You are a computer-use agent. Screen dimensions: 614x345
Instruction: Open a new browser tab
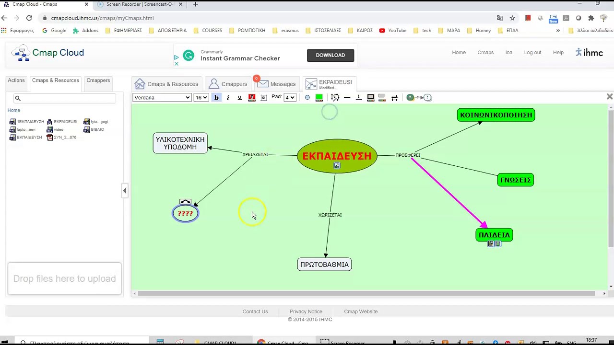[196, 4]
